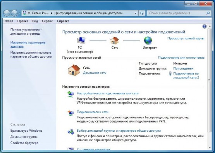
Task: Open the Сервис menu
Action: (47, 21)
